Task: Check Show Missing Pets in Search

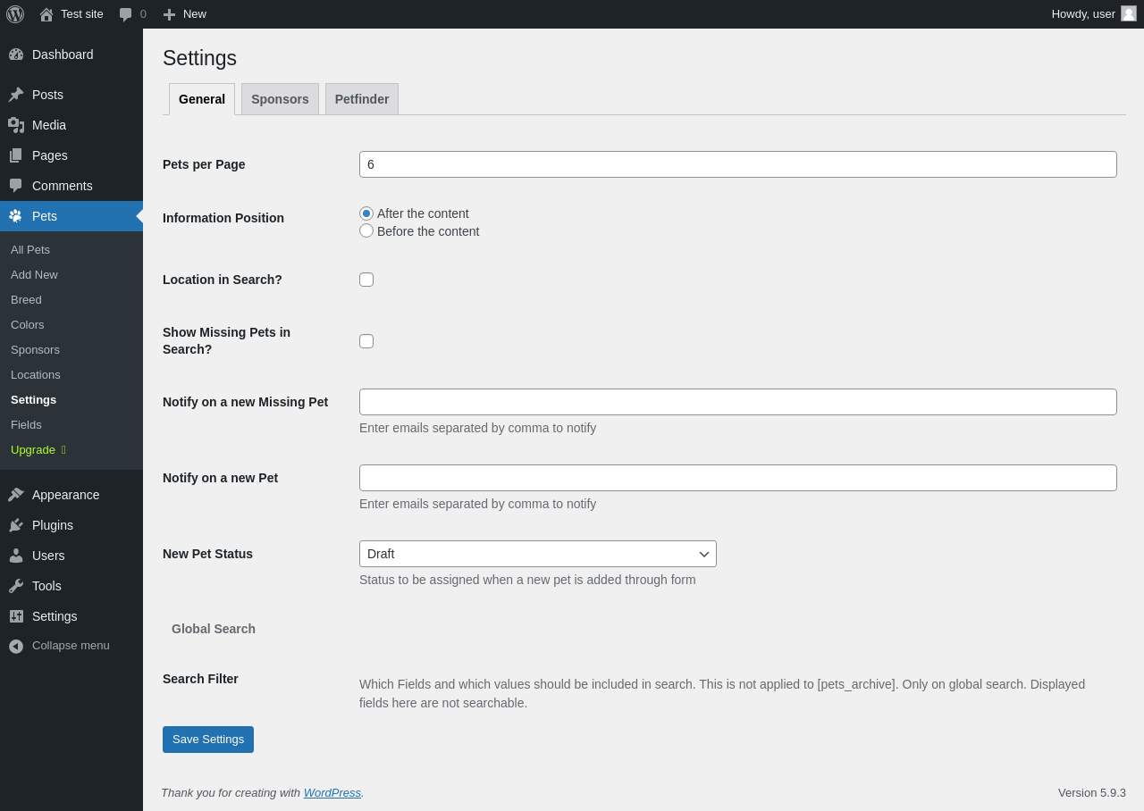Action: [x=366, y=341]
